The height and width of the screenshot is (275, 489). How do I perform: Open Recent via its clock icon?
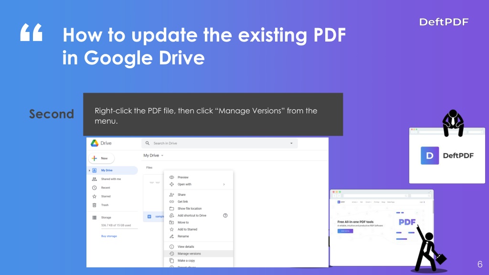click(94, 188)
